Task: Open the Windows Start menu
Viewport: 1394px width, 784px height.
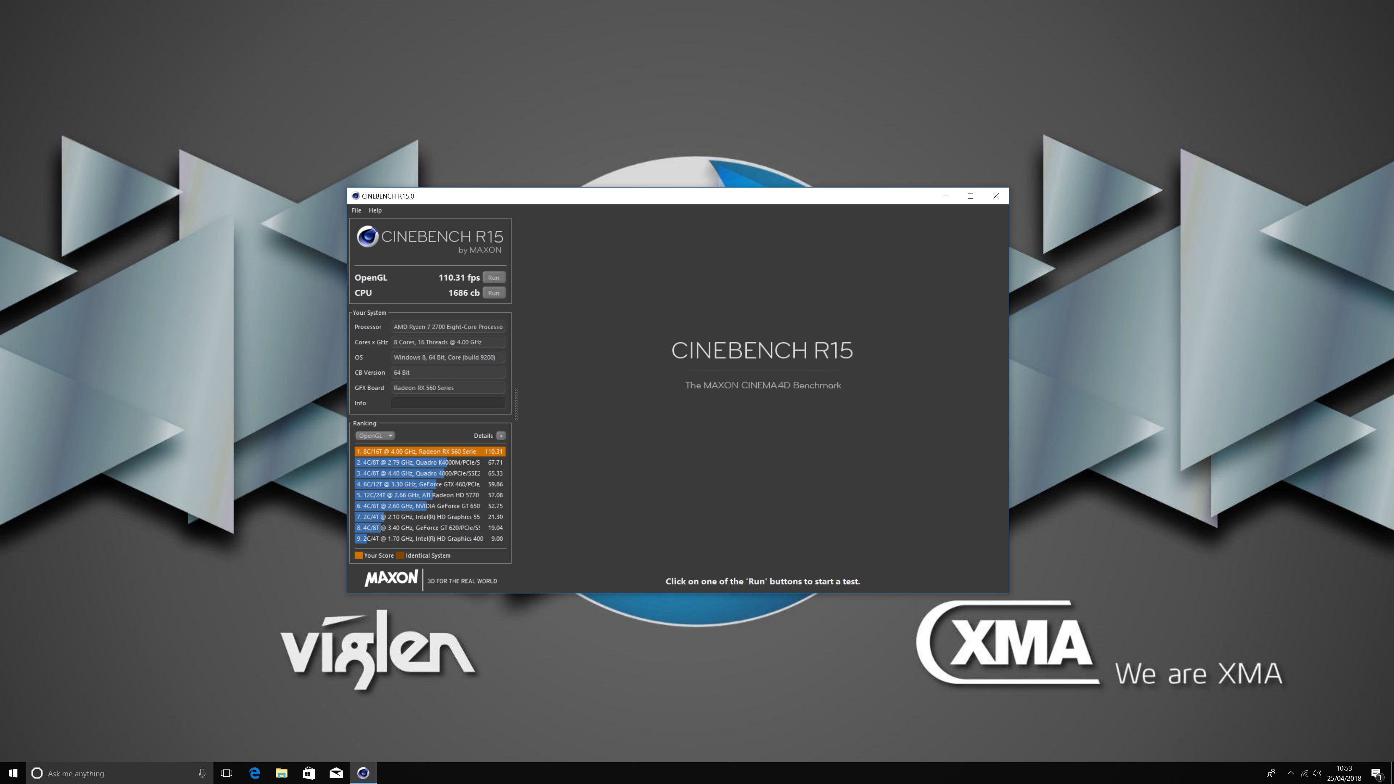Action: [13, 773]
